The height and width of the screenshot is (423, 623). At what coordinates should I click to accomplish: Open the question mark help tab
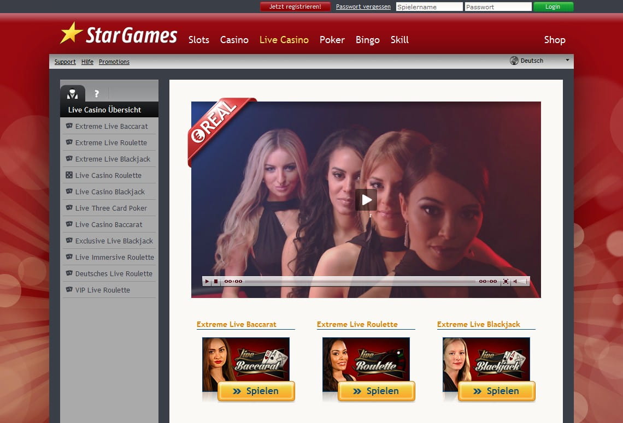pyautogui.click(x=97, y=94)
